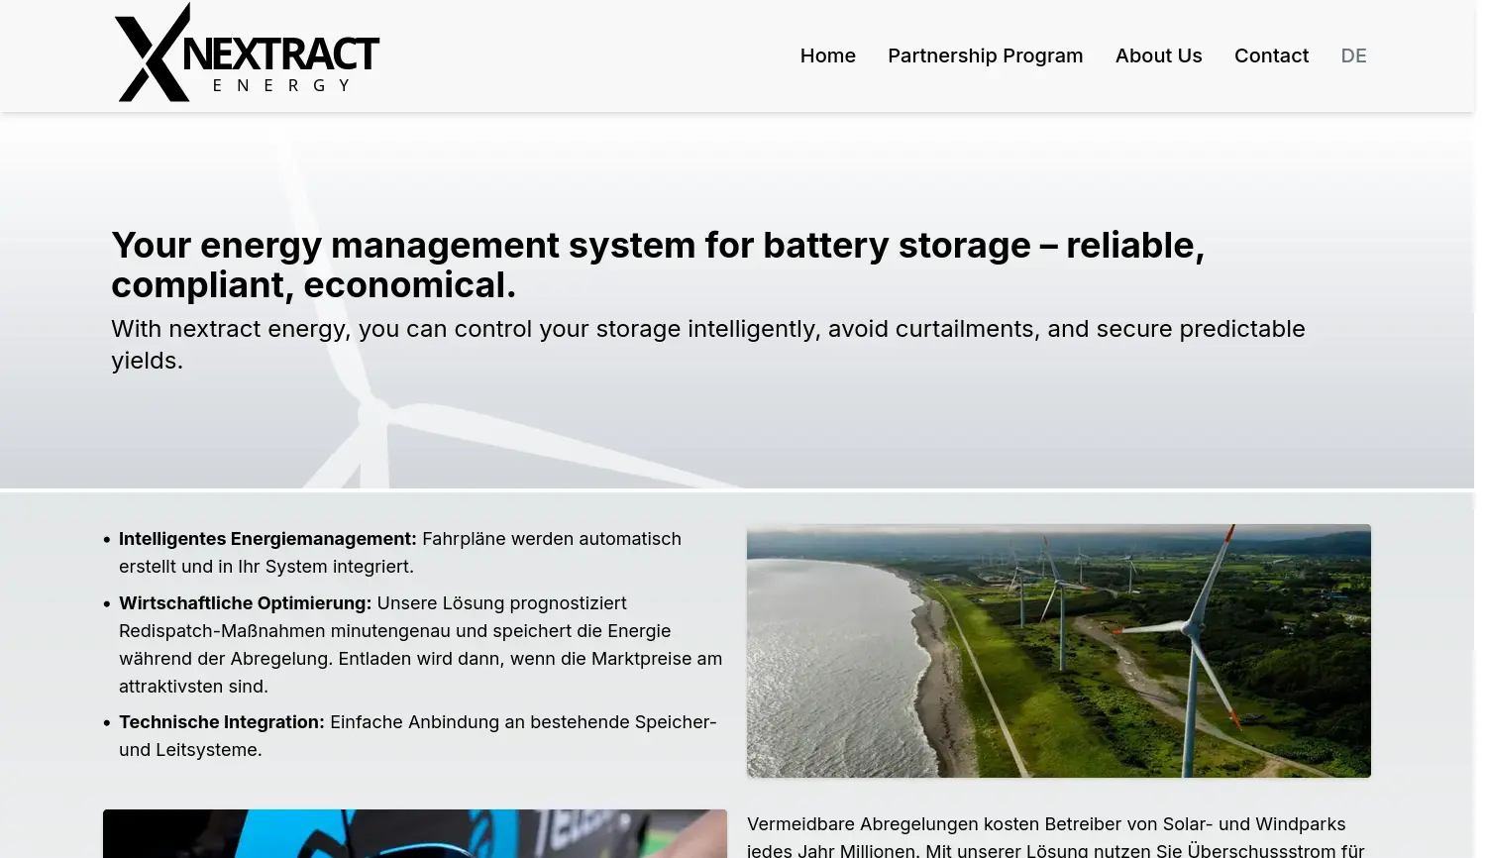Open the Contact page
Screen dimensions: 1486x858
tap(1271, 55)
